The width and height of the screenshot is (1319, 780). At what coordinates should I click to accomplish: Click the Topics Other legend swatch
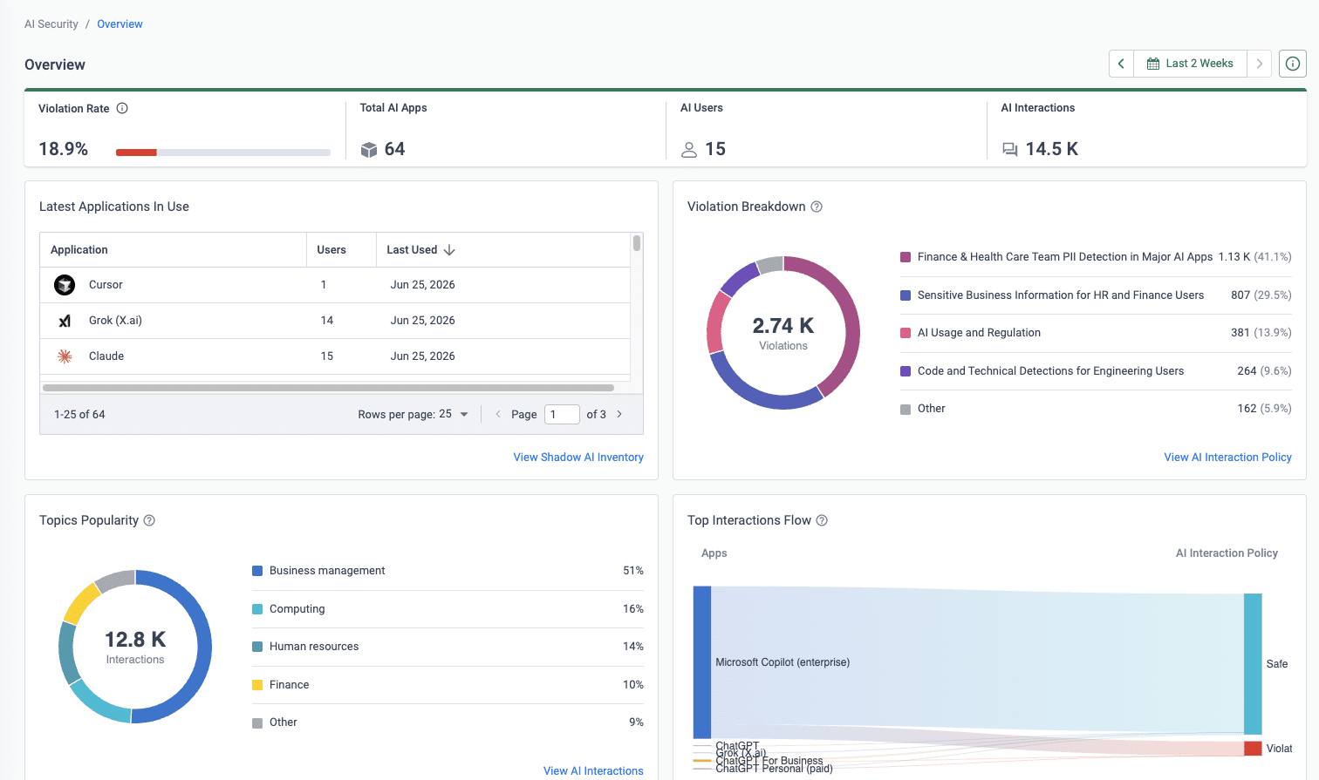tap(257, 722)
